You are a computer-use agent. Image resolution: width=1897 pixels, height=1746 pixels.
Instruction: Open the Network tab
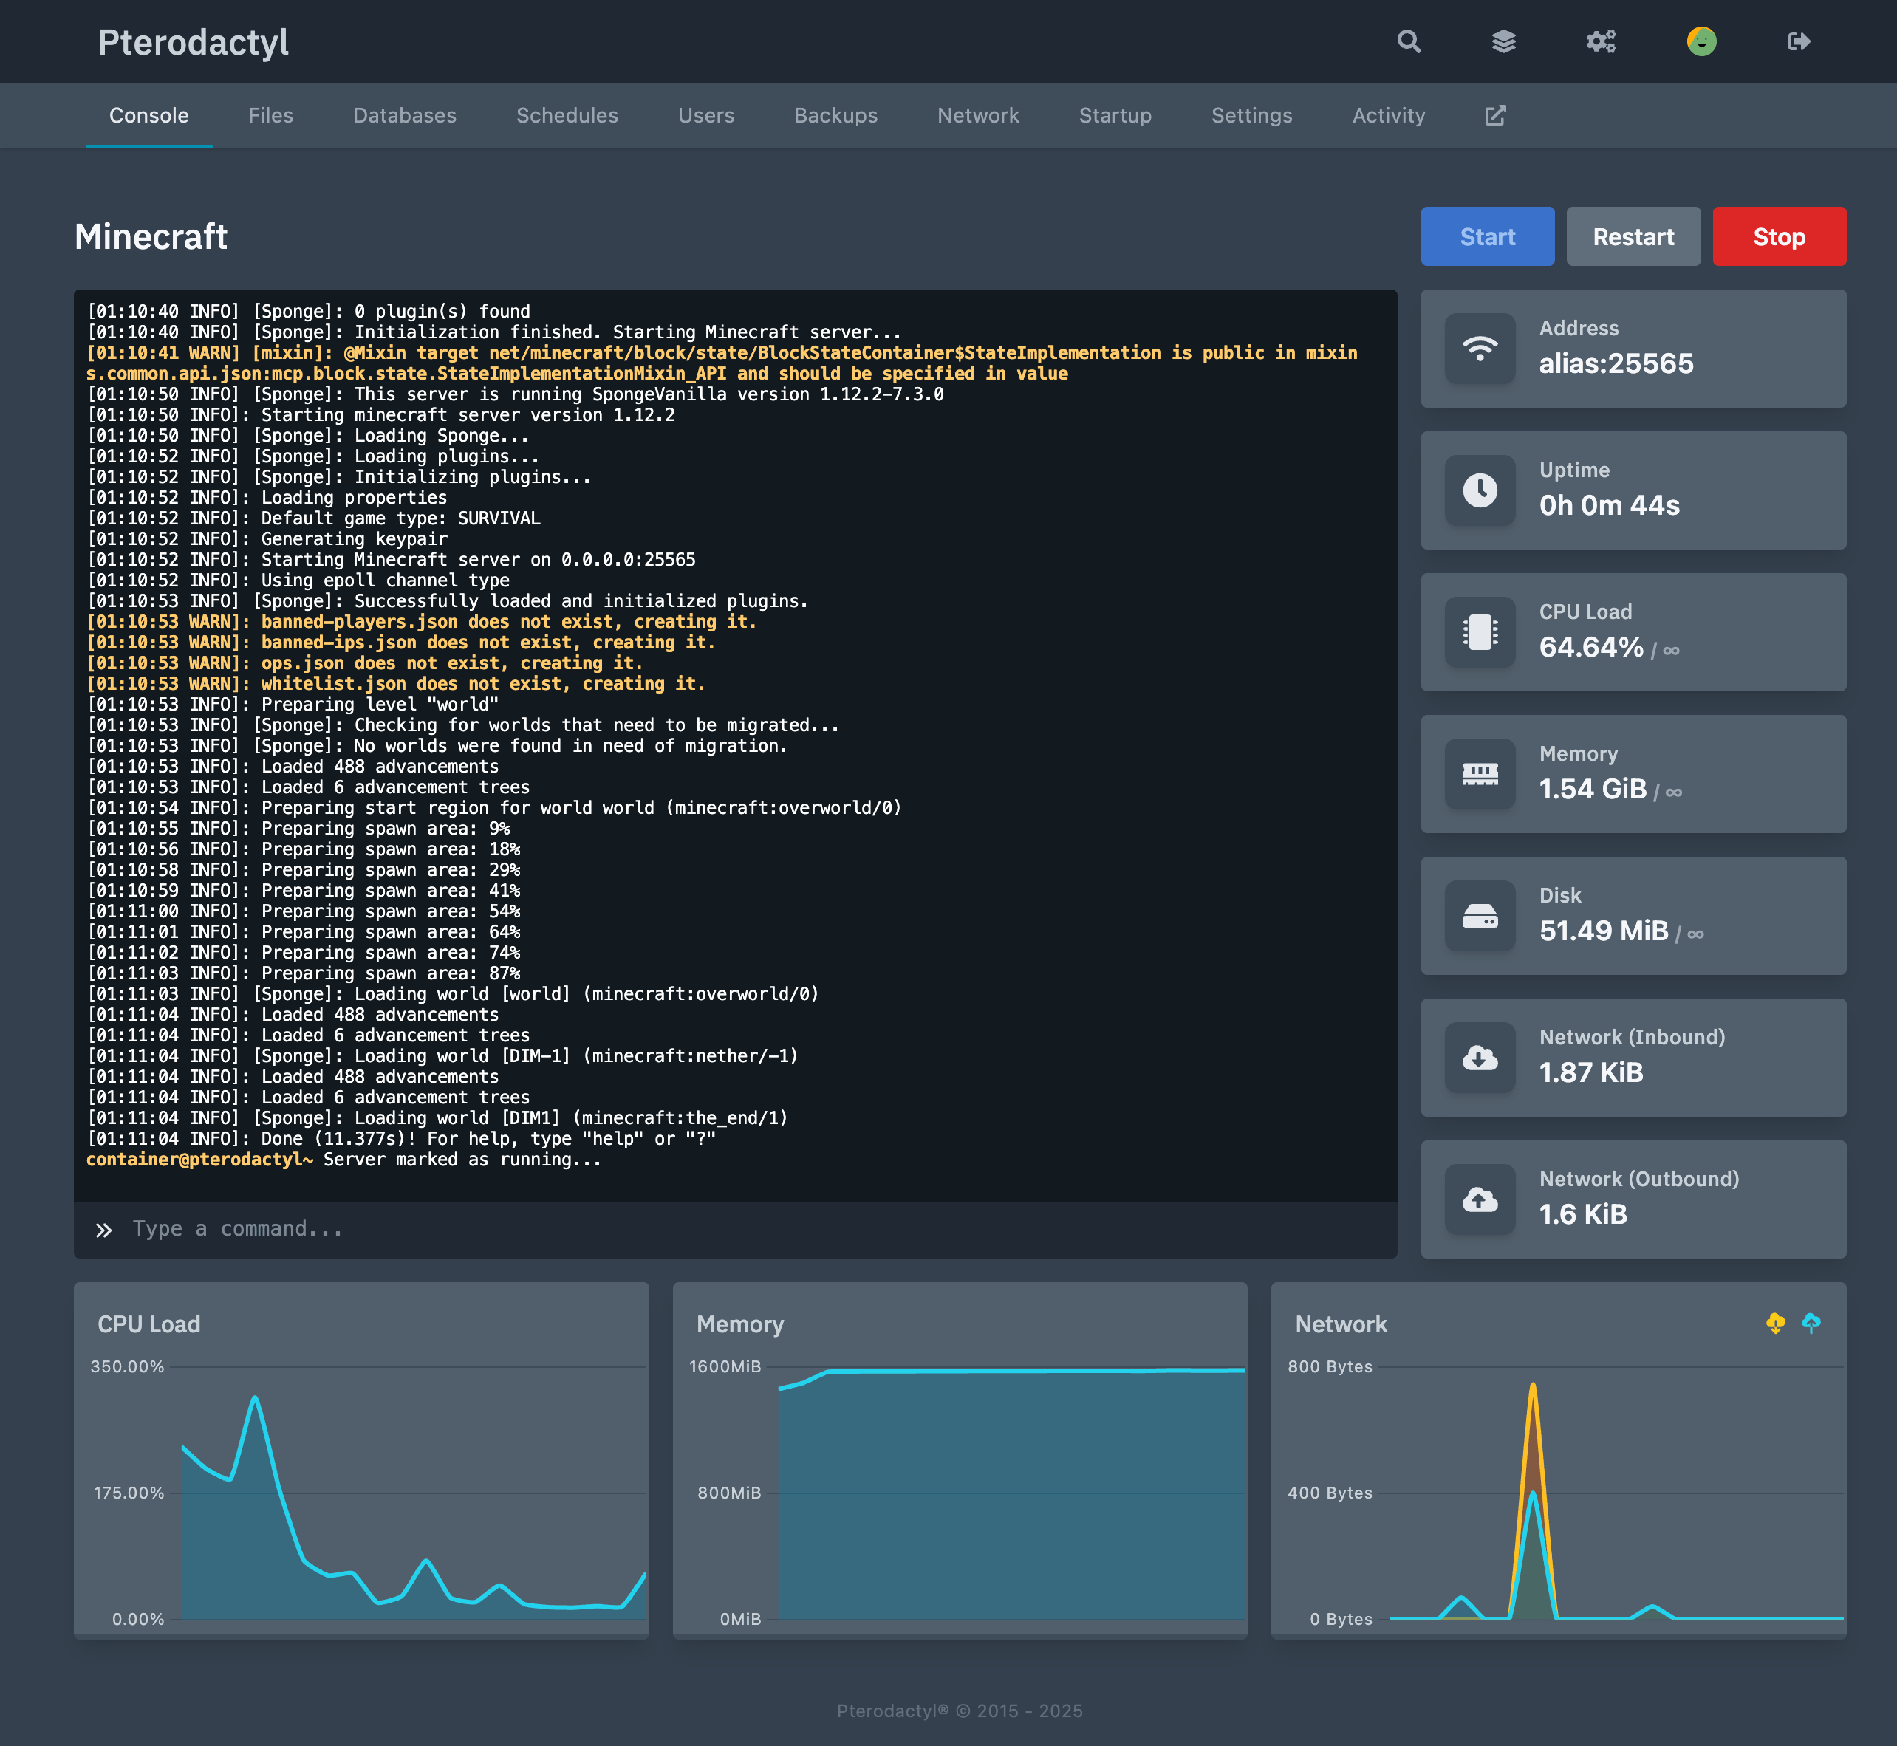coord(978,115)
